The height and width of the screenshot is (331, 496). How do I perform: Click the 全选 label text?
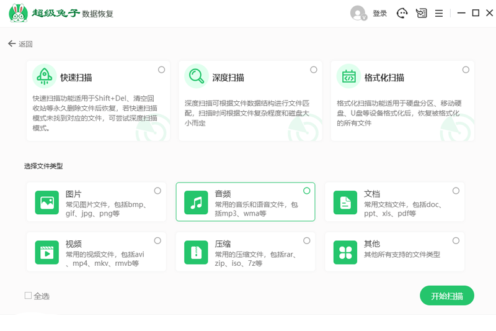tap(42, 296)
